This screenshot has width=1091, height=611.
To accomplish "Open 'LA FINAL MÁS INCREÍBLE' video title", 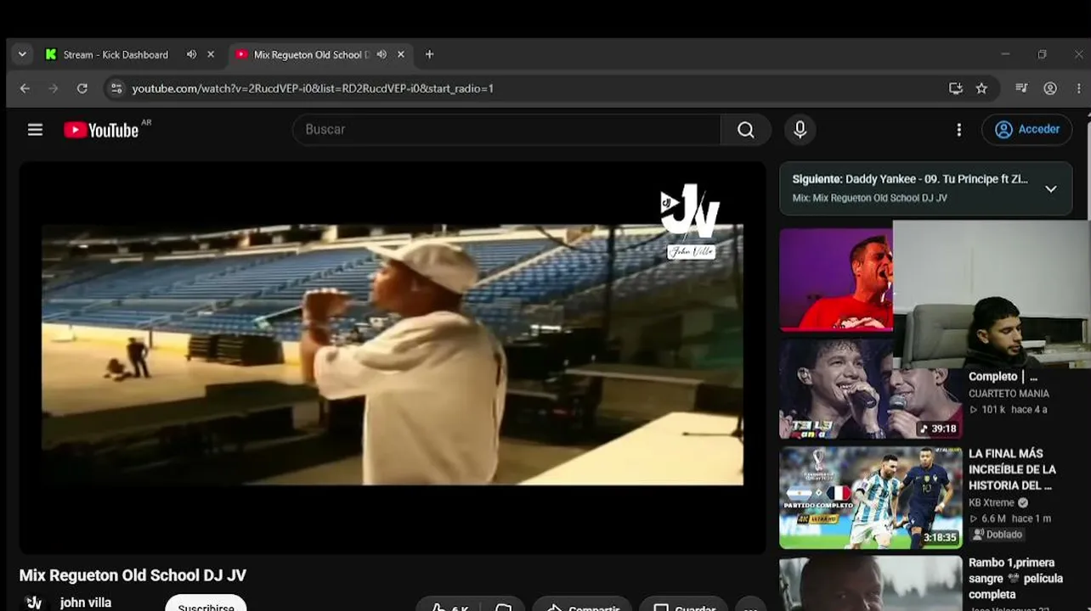I will click(x=1012, y=469).
